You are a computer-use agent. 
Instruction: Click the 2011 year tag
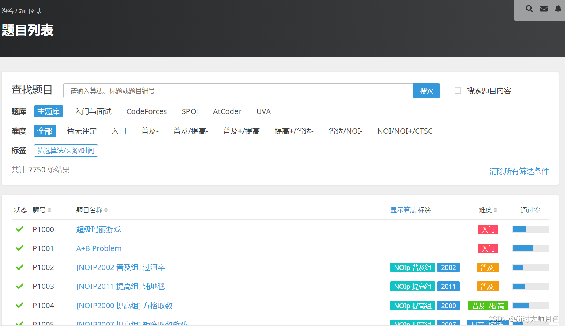coord(448,286)
